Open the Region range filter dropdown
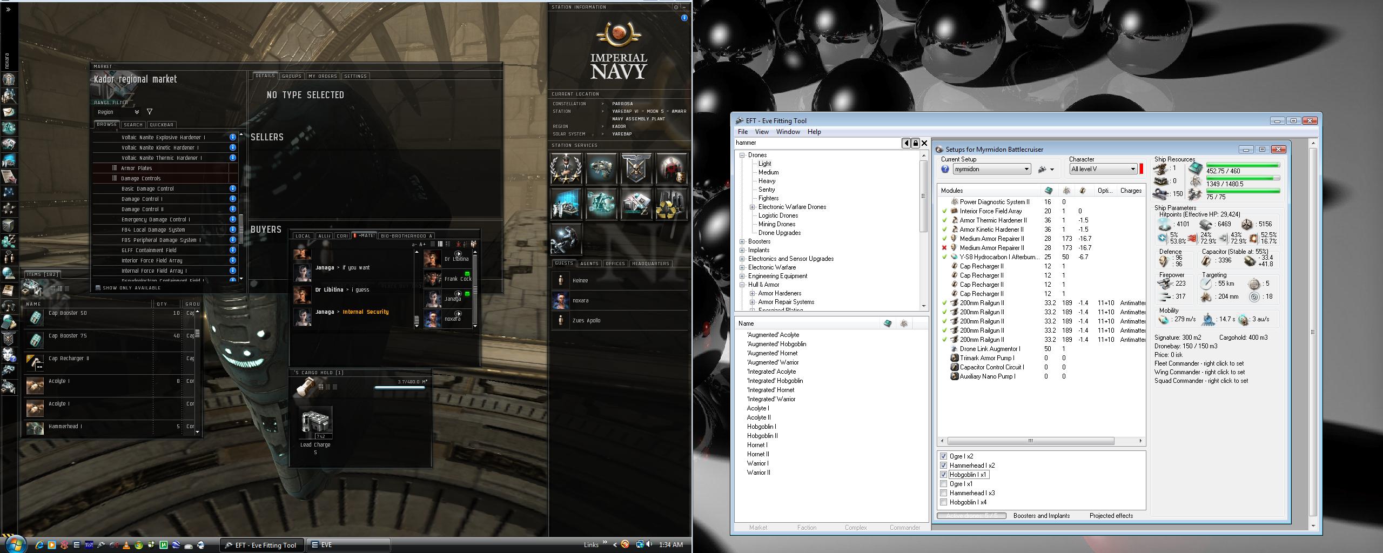This screenshot has height=553, width=1383. click(x=117, y=112)
